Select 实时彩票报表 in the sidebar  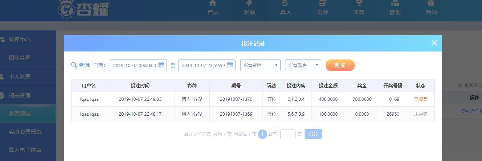pos(25,132)
